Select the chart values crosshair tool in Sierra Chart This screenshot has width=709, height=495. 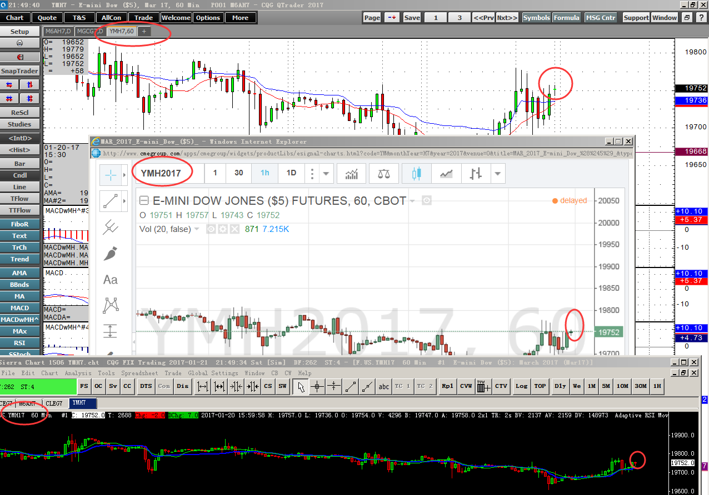317,386
